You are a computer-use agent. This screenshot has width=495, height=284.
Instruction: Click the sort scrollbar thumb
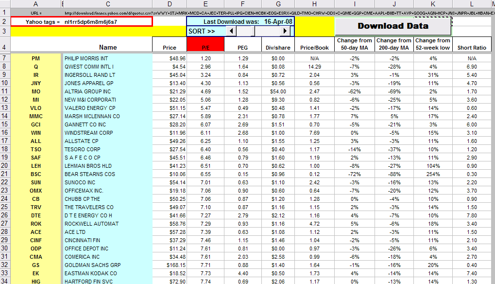coord(246,31)
